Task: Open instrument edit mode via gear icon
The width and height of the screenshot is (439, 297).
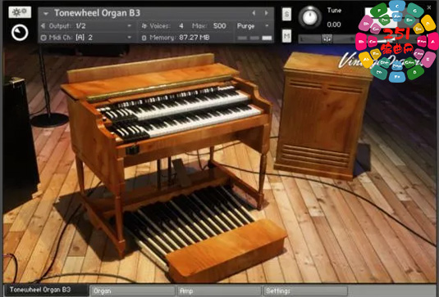Action: 20,11
